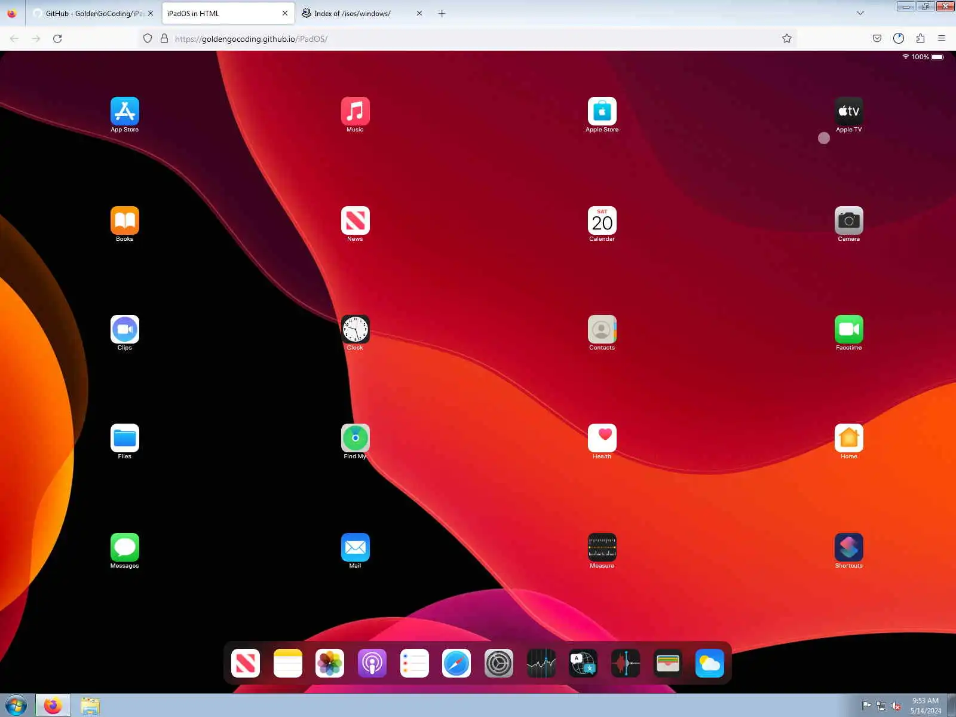Click Firefox in the Windows taskbar
This screenshot has height=717, width=956.
coord(53,706)
